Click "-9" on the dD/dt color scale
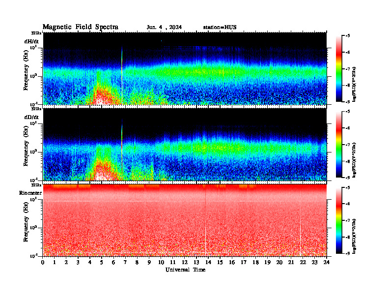389x301 pixels. coord(348,178)
